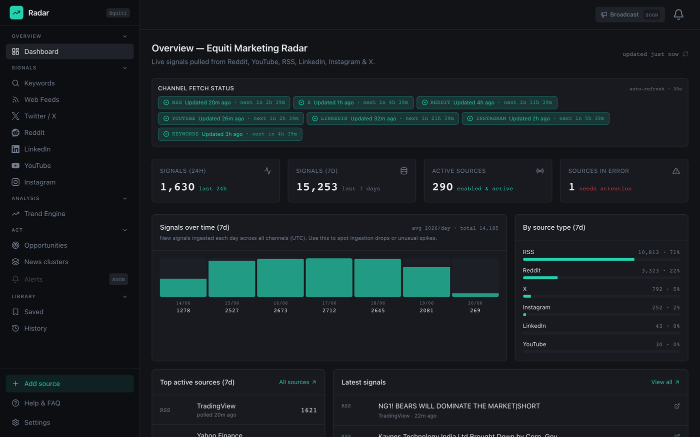Viewport: 700px width, 437px height.
Task: Click the refresh icon beside 'updated just now'
Action: coord(685,54)
